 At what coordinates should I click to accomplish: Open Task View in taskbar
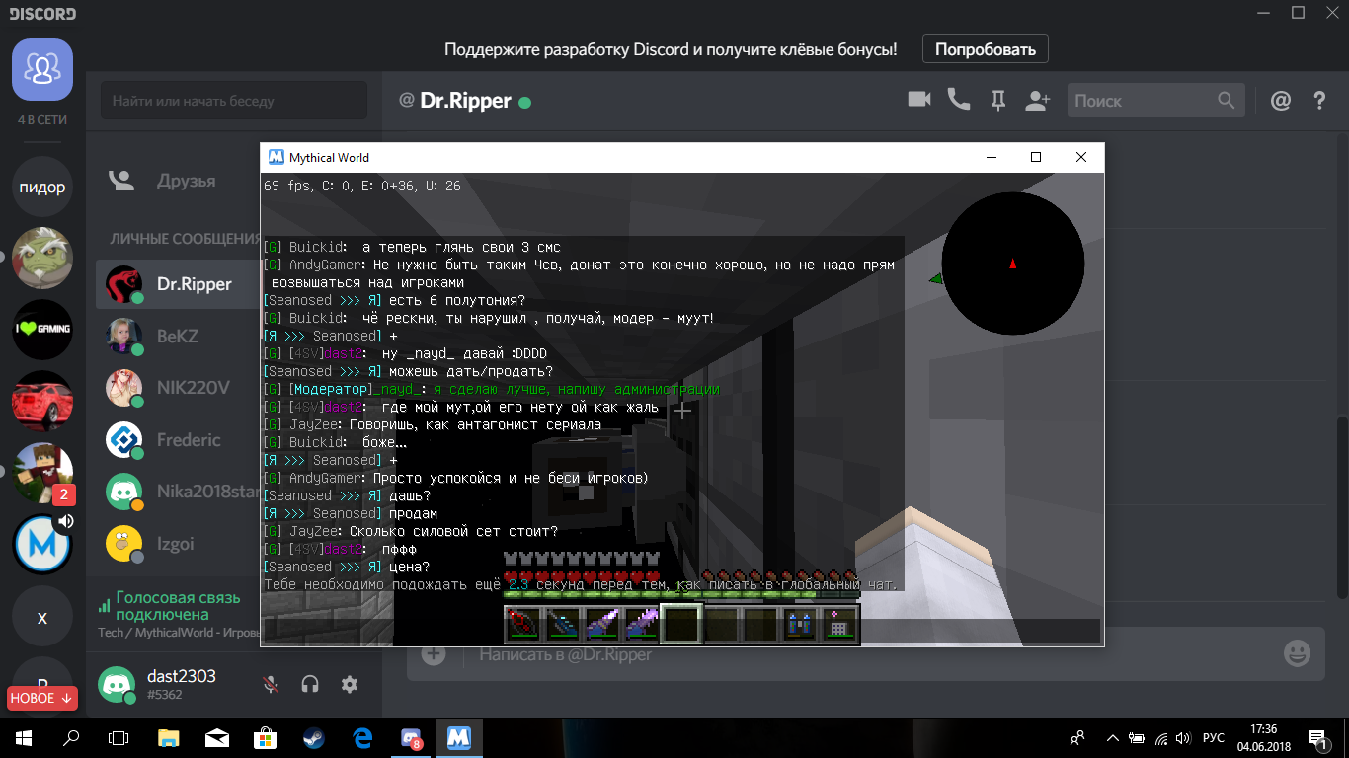point(119,737)
